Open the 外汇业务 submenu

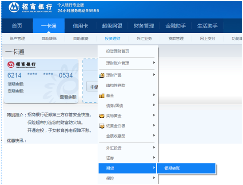[x=144, y=39]
